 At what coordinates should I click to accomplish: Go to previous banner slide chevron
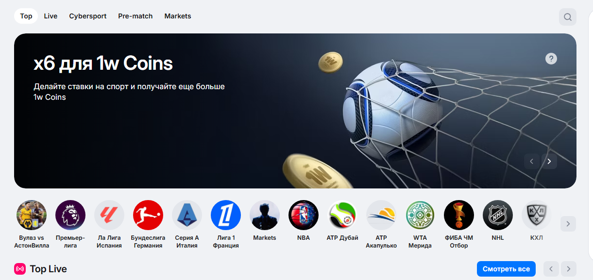coord(532,161)
